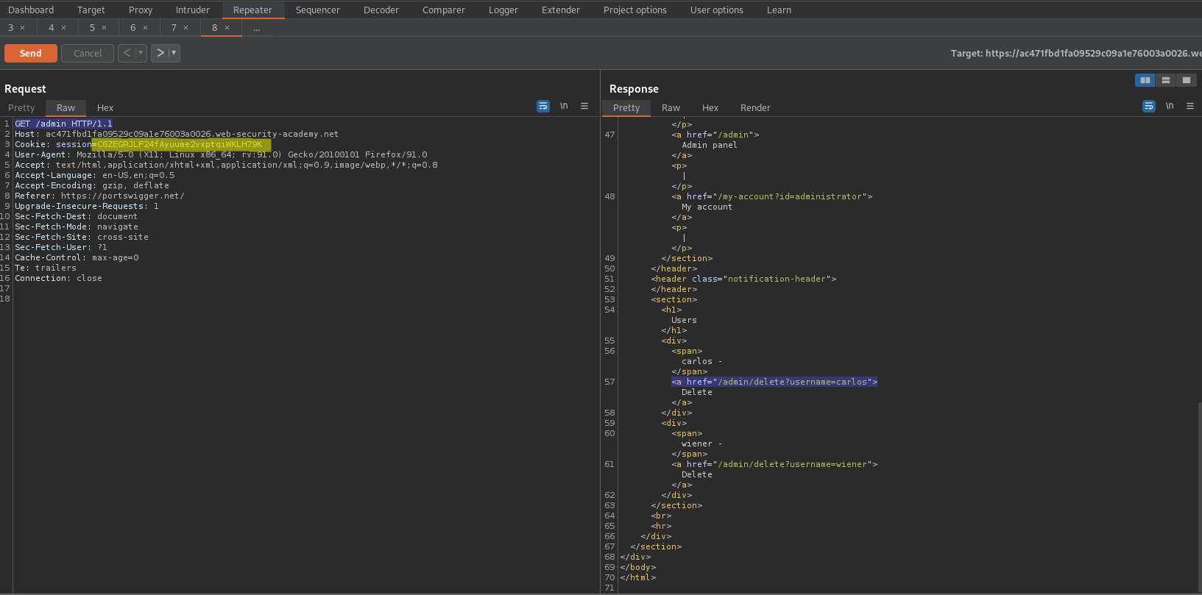The width and height of the screenshot is (1202, 595).
Task: Close Repeater tab 4
Action: (x=63, y=28)
